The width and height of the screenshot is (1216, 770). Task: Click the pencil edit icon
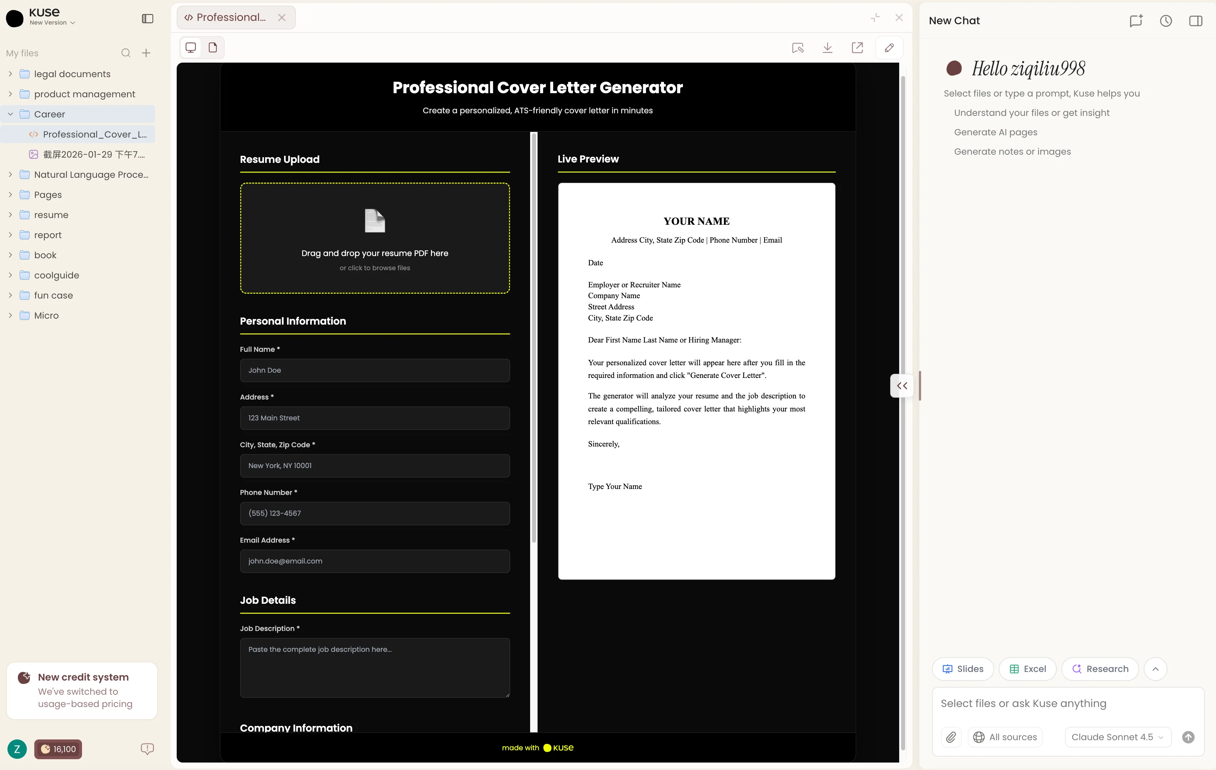coord(889,47)
